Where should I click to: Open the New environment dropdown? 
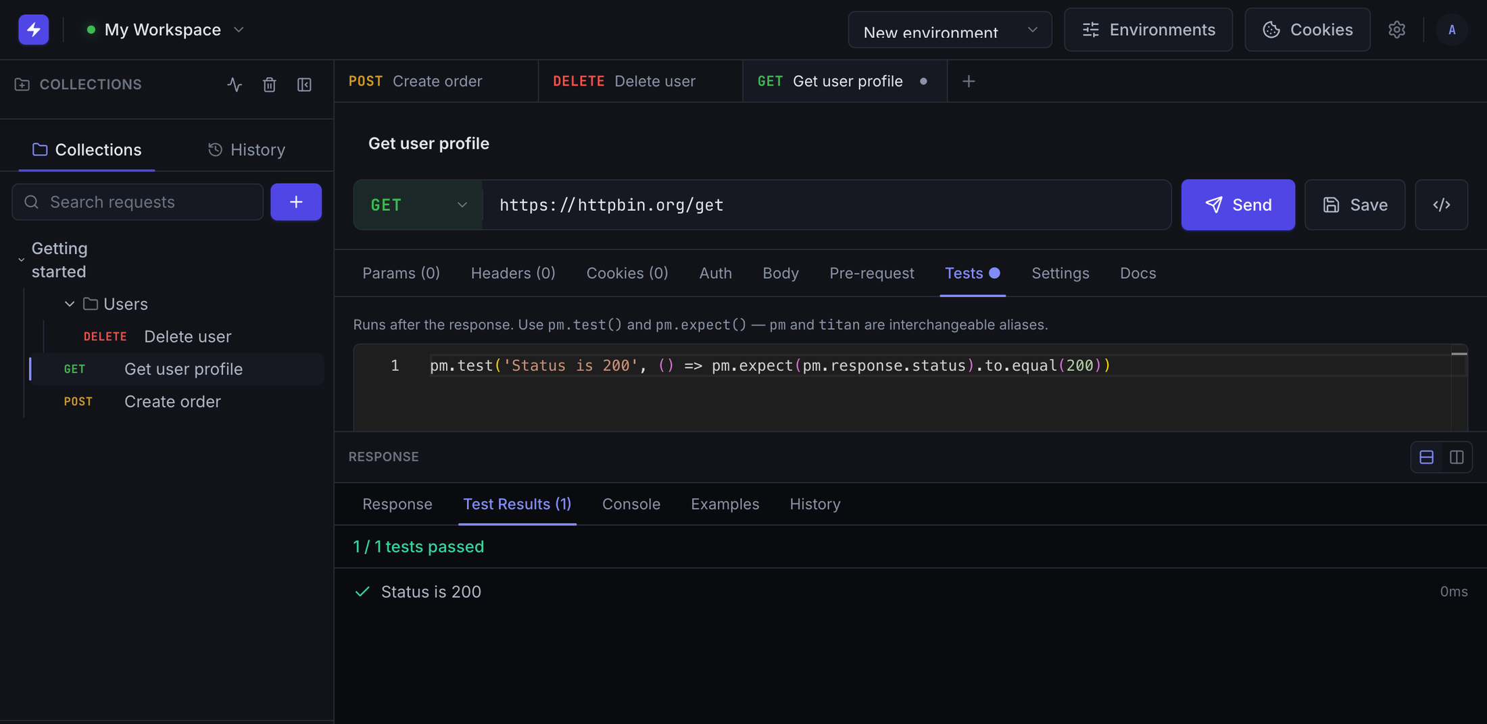(x=950, y=30)
